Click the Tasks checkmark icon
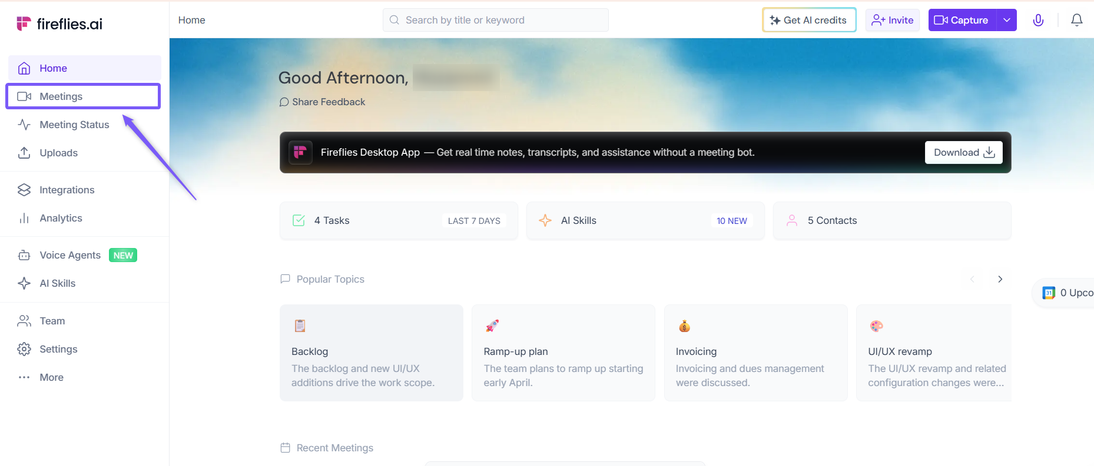 pos(299,220)
